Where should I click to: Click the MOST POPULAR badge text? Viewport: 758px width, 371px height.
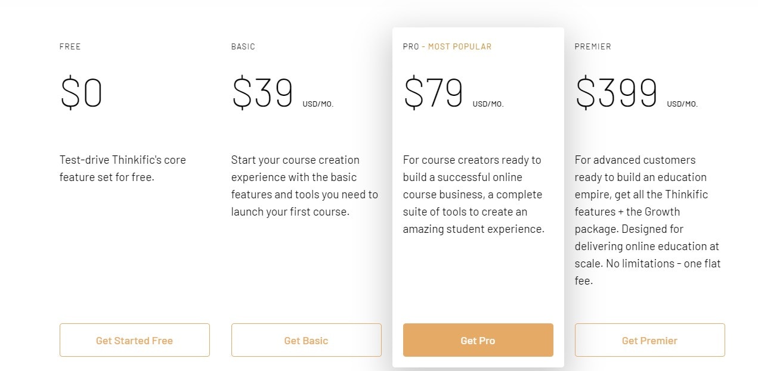click(460, 46)
